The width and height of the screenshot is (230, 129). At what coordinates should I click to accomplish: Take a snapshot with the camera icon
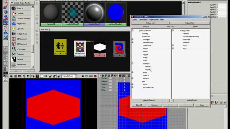pyautogui.click(x=19, y=76)
